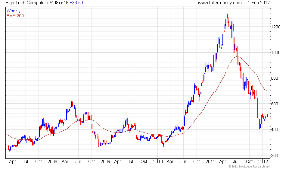Click the +33.50 price change value
Viewport: 295px width, 169px height.
[x=76, y=3]
